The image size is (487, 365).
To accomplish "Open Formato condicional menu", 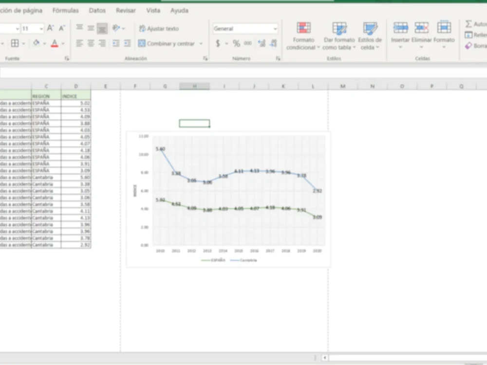I will (303, 36).
